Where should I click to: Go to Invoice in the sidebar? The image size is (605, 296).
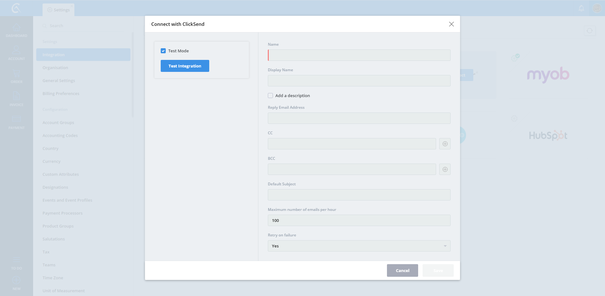coord(16,99)
